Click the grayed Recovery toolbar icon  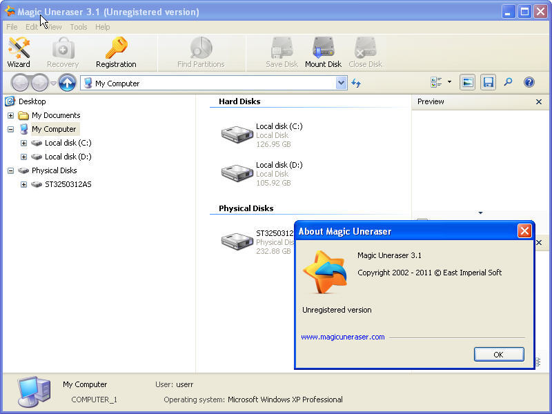[63, 52]
